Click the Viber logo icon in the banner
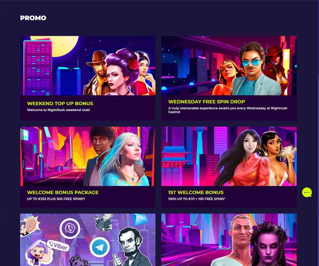This screenshot has height=266, width=319. point(70,228)
